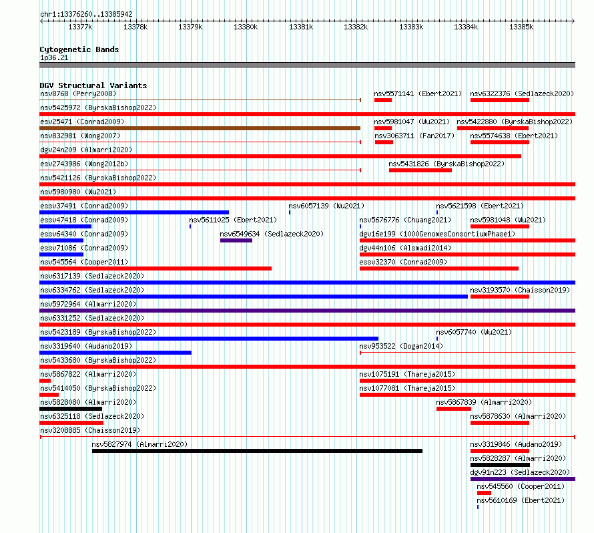Click the nsv5981048 (Wu2021) label
Viewport: 594px width, 533px height.
[508, 220]
